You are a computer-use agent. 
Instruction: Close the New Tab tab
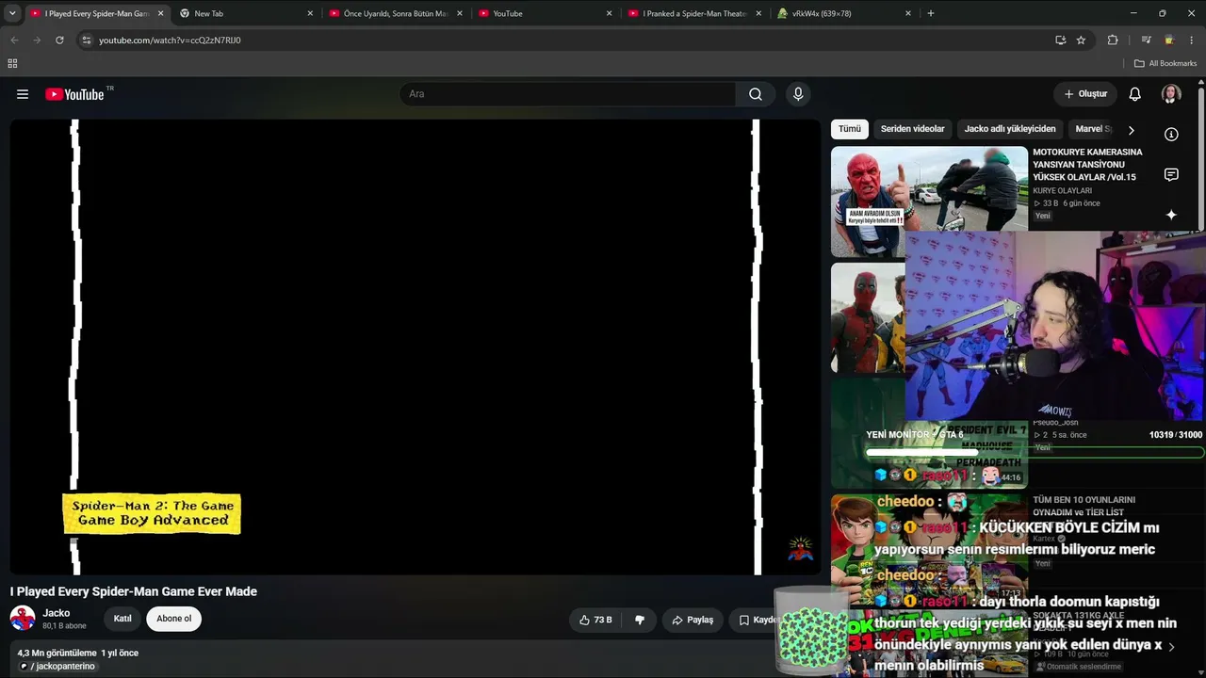(x=310, y=13)
